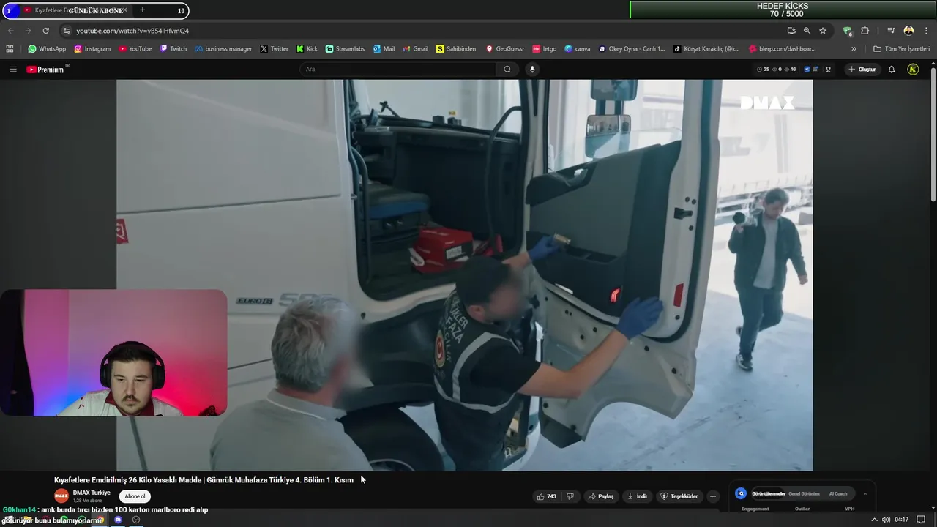Image resolution: width=937 pixels, height=527 pixels.
Task: Show hidden system tray icons
Action: point(873,520)
